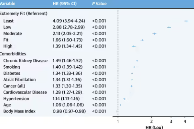Click the Comorbidities group heading
194x129 pixels.
pos(13,54)
